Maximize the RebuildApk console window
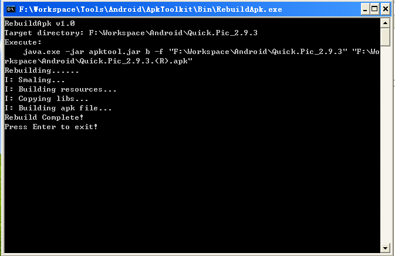The width and height of the screenshot is (395, 256). click(374, 9)
